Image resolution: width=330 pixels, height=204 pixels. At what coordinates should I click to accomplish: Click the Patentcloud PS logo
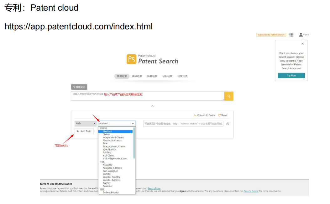(131, 59)
